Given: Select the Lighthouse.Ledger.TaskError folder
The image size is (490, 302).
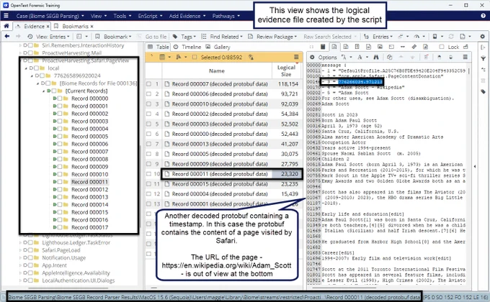Looking at the screenshot, I should click(x=76, y=242).
